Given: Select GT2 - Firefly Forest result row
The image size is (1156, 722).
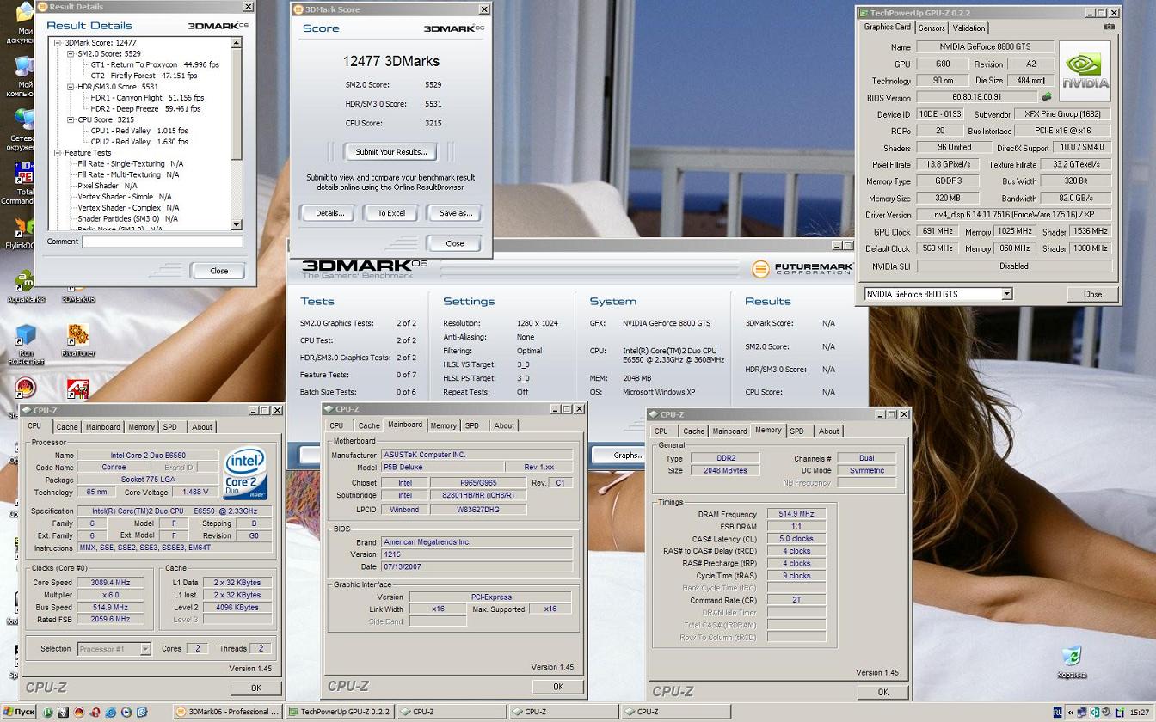Looking at the screenshot, I should click(x=144, y=76).
